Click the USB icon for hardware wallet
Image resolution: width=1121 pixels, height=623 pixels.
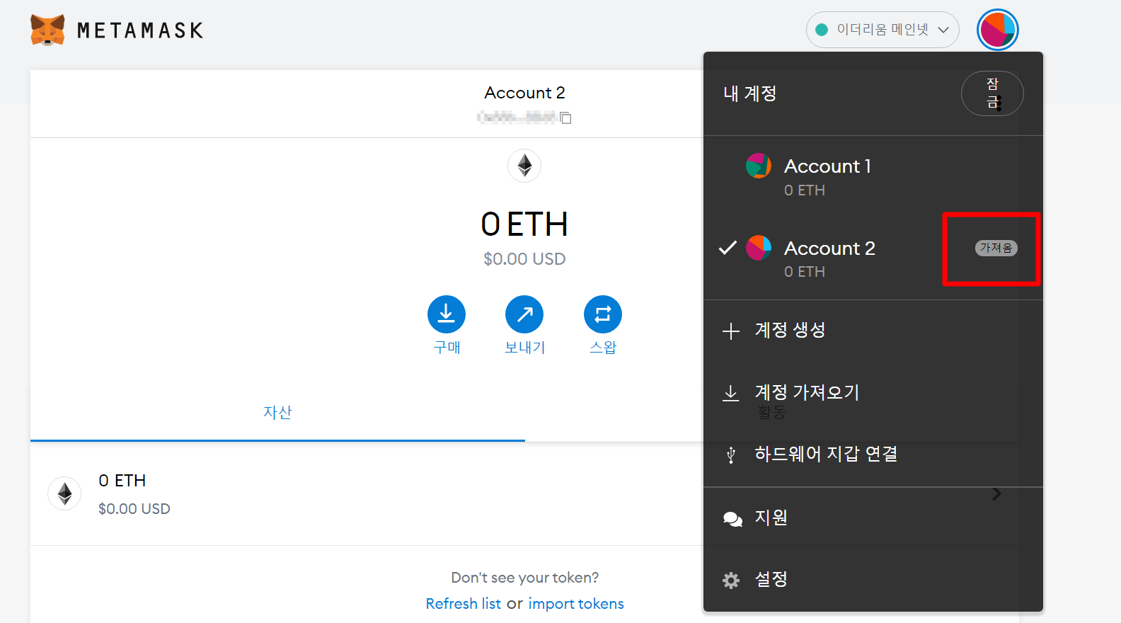tap(731, 455)
